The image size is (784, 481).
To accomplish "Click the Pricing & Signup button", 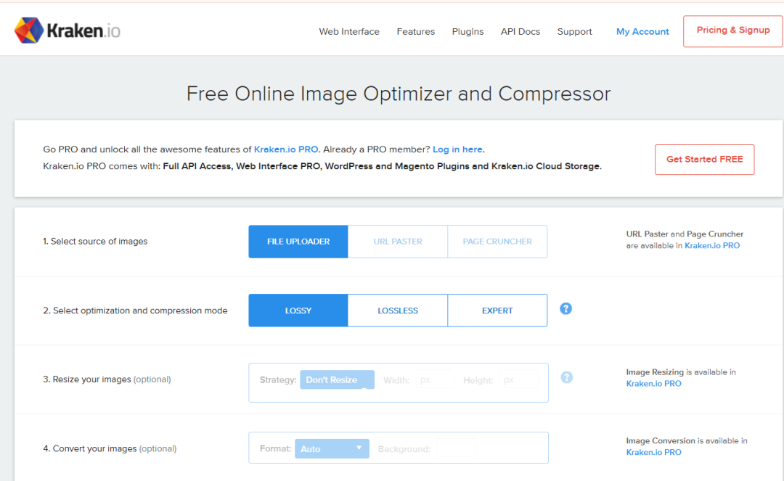I will [x=732, y=31].
